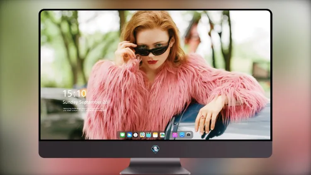This screenshot has height=175, width=311.
Task: Open the Photos gallery app in dock
Action: click(162, 135)
